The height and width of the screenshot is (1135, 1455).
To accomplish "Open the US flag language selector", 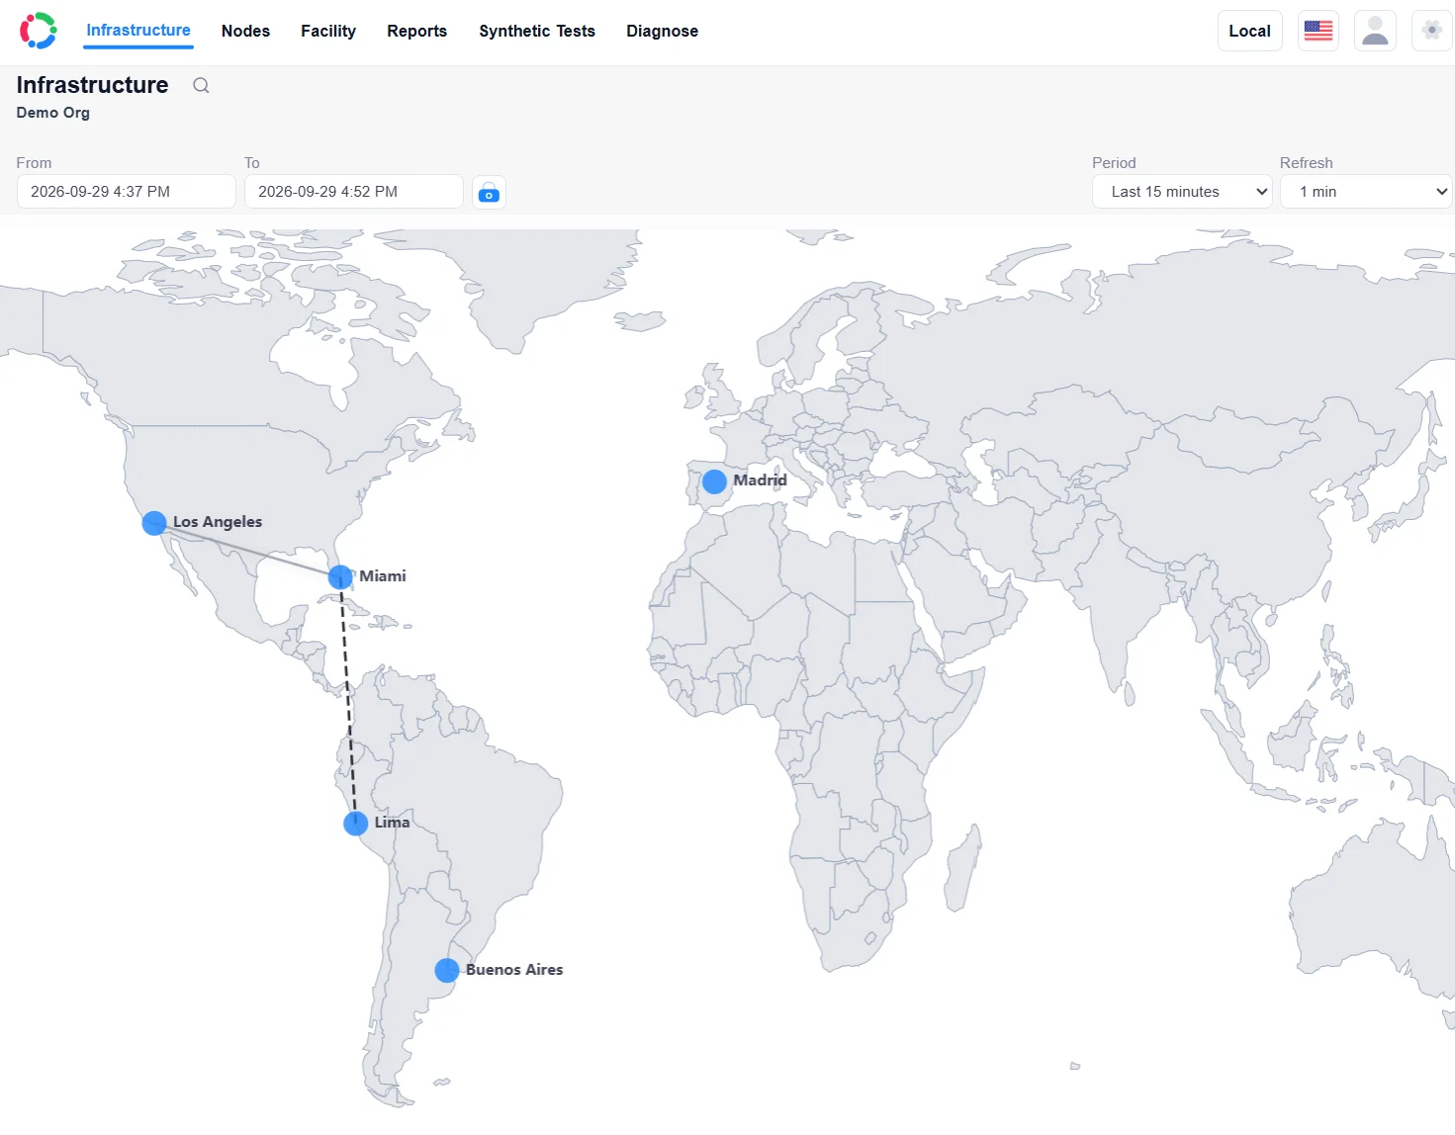I will click(1318, 31).
